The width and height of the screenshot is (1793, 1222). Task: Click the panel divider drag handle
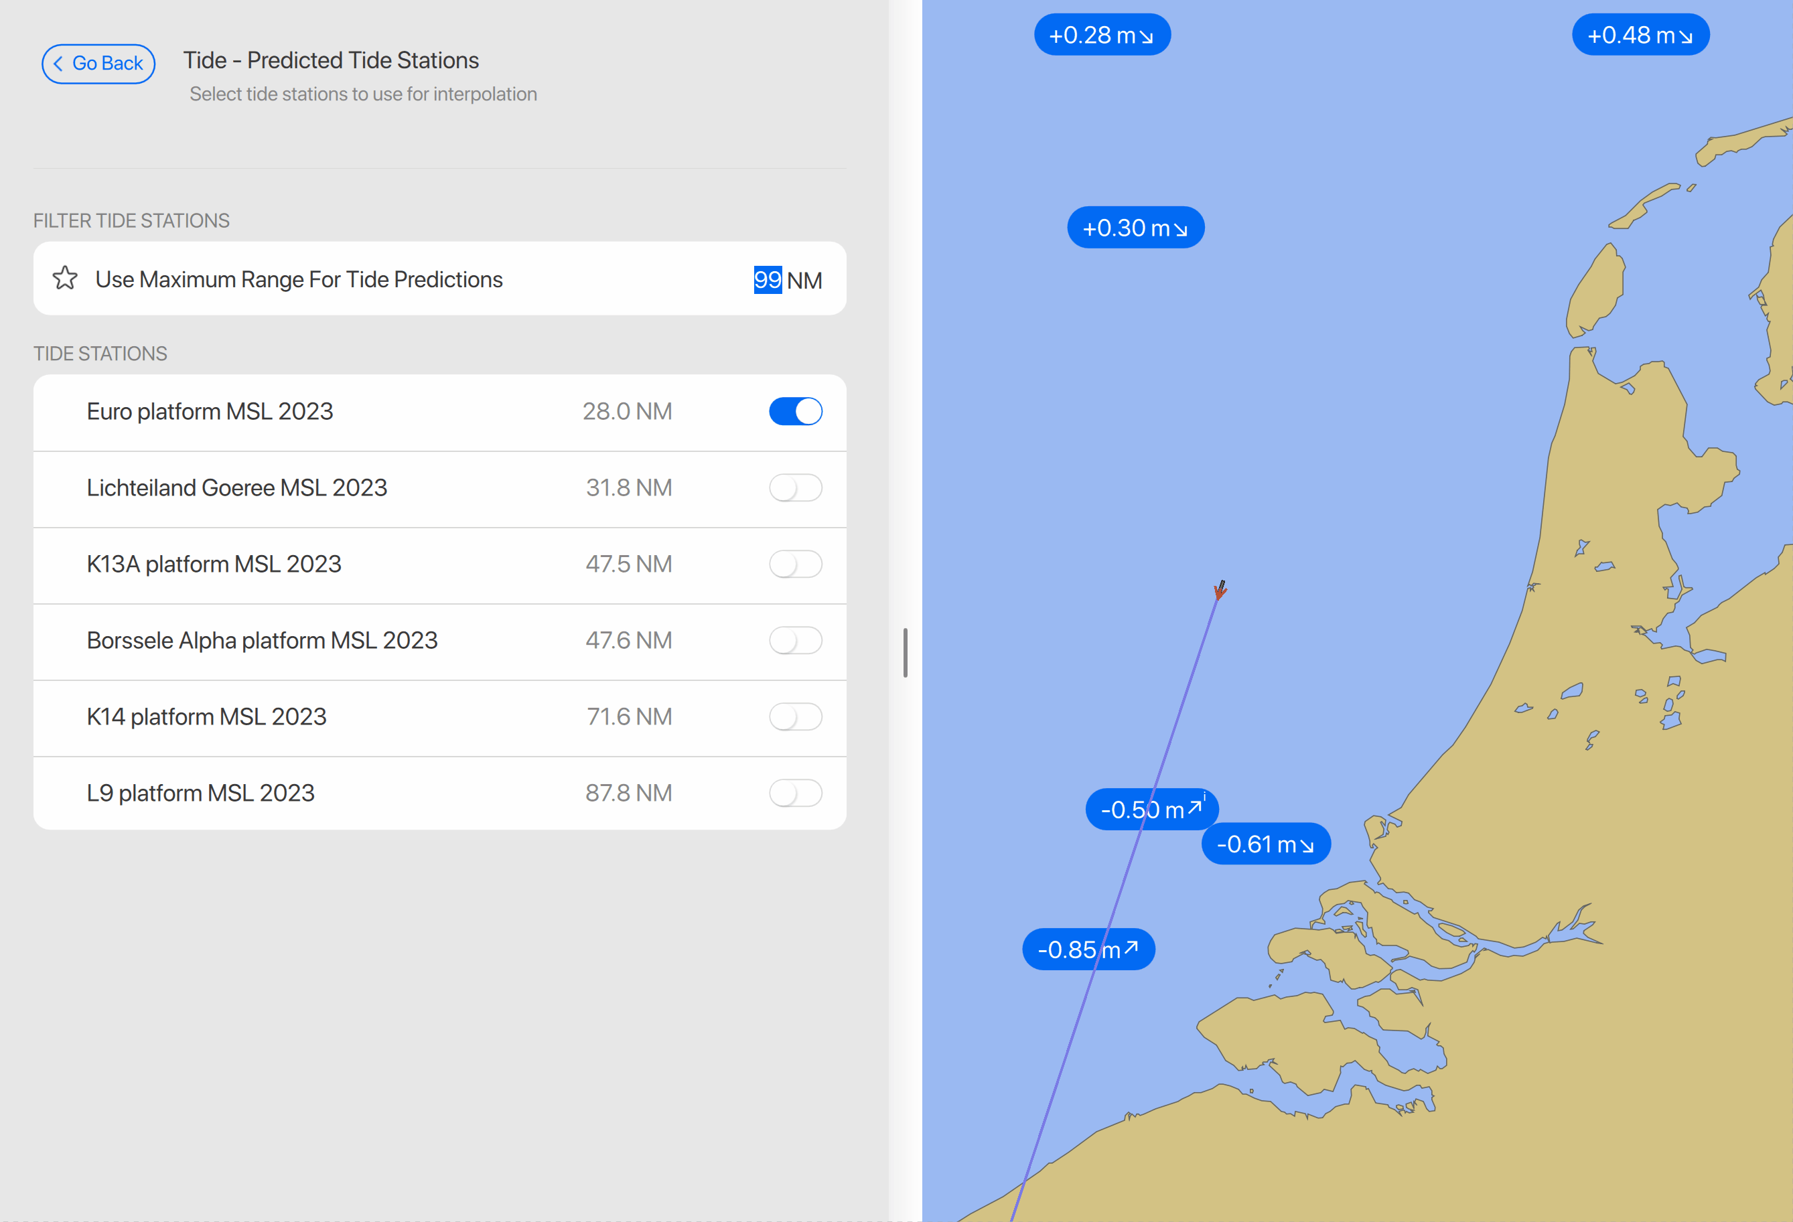coord(905,653)
